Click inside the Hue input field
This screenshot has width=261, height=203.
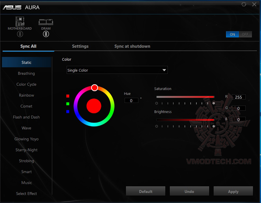[x=131, y=100]
